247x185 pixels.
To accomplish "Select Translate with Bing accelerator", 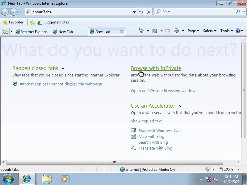I will [156, 148].
